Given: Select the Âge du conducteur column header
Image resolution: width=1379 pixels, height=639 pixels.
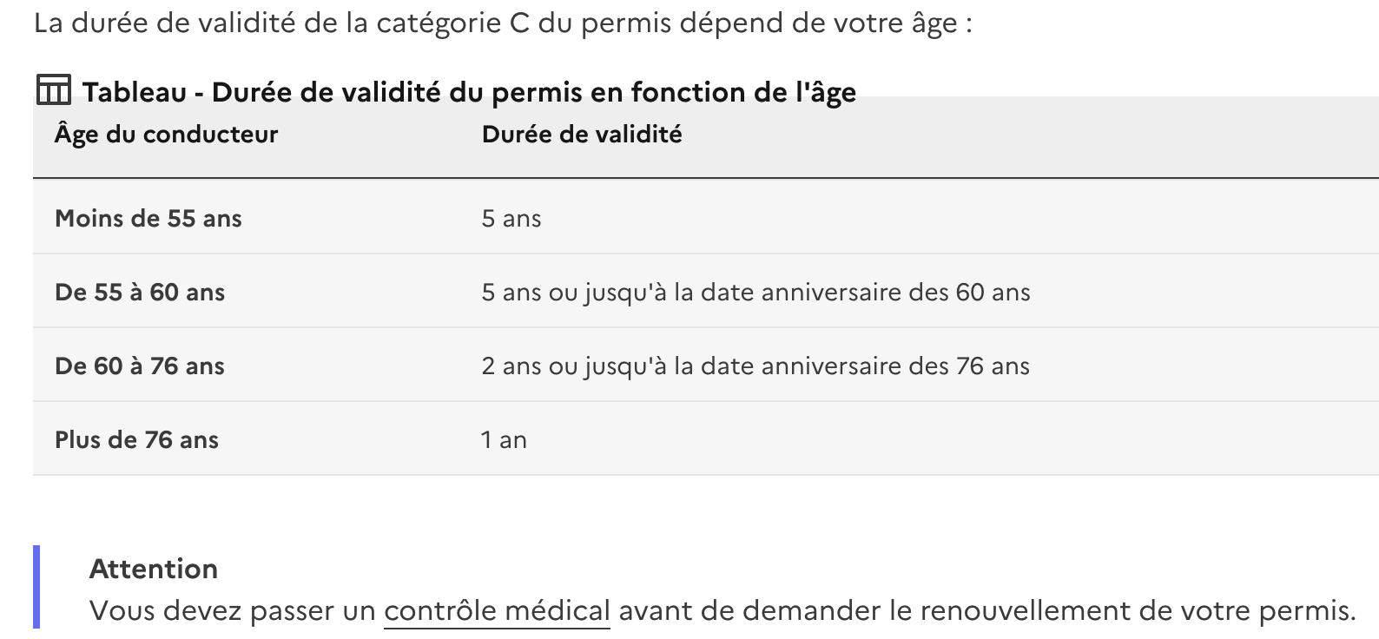Looking at the screenshot, I should coord(166,135).
